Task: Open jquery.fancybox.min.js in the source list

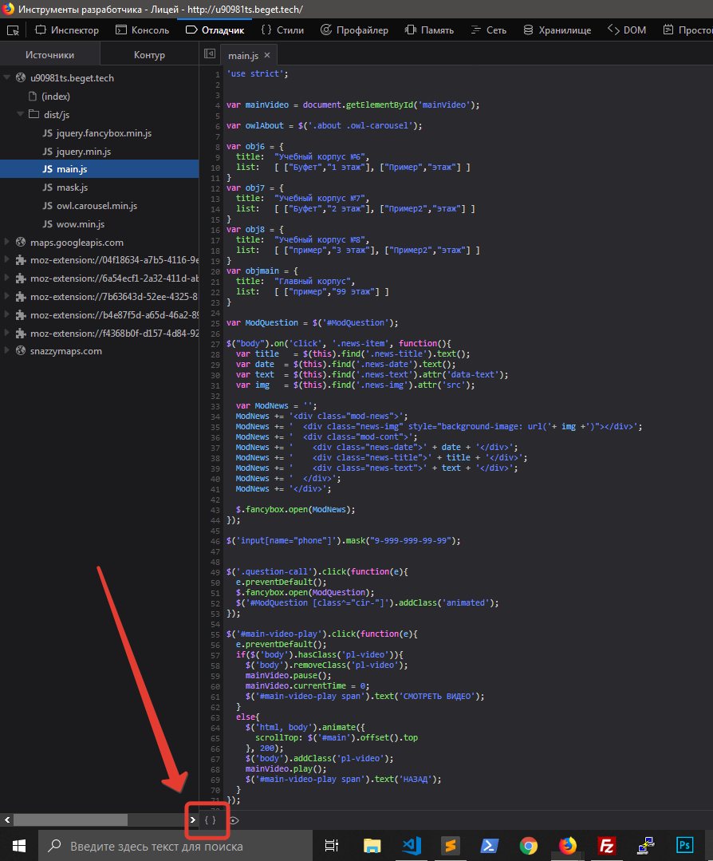Action: tap(104, 133)
